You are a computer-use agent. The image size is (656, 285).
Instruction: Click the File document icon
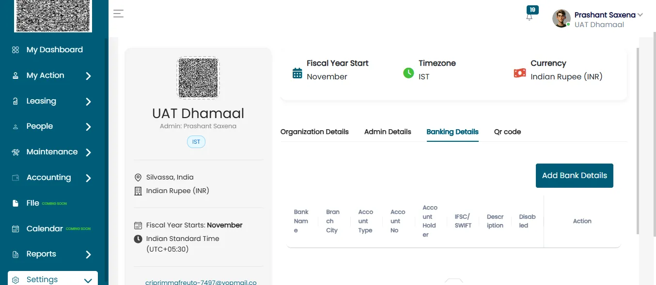click(x=16, y=203)
